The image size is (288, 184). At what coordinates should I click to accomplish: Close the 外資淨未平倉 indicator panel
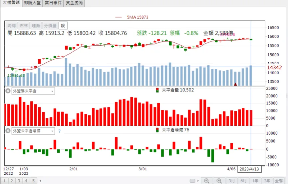tap(8, 91)
